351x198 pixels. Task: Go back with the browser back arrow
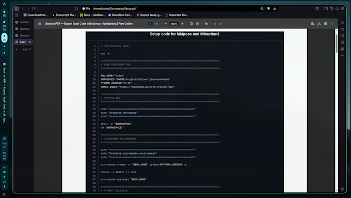pyautogui.click(x=23, y=8)
